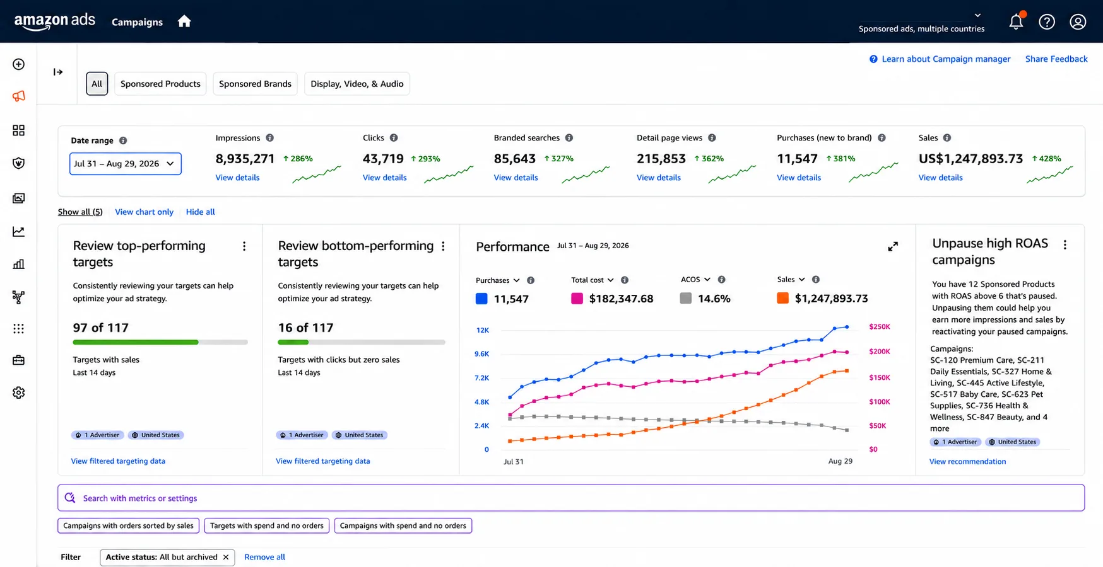Open the Sales metric dropdown in Performance

(x=791, y=280)
